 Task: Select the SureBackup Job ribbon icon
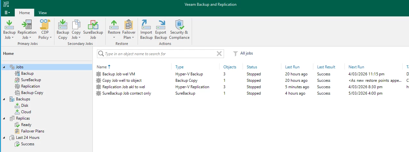[x=93, y=25]
